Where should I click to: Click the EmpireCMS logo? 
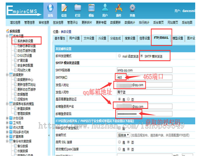pos(23,10)
